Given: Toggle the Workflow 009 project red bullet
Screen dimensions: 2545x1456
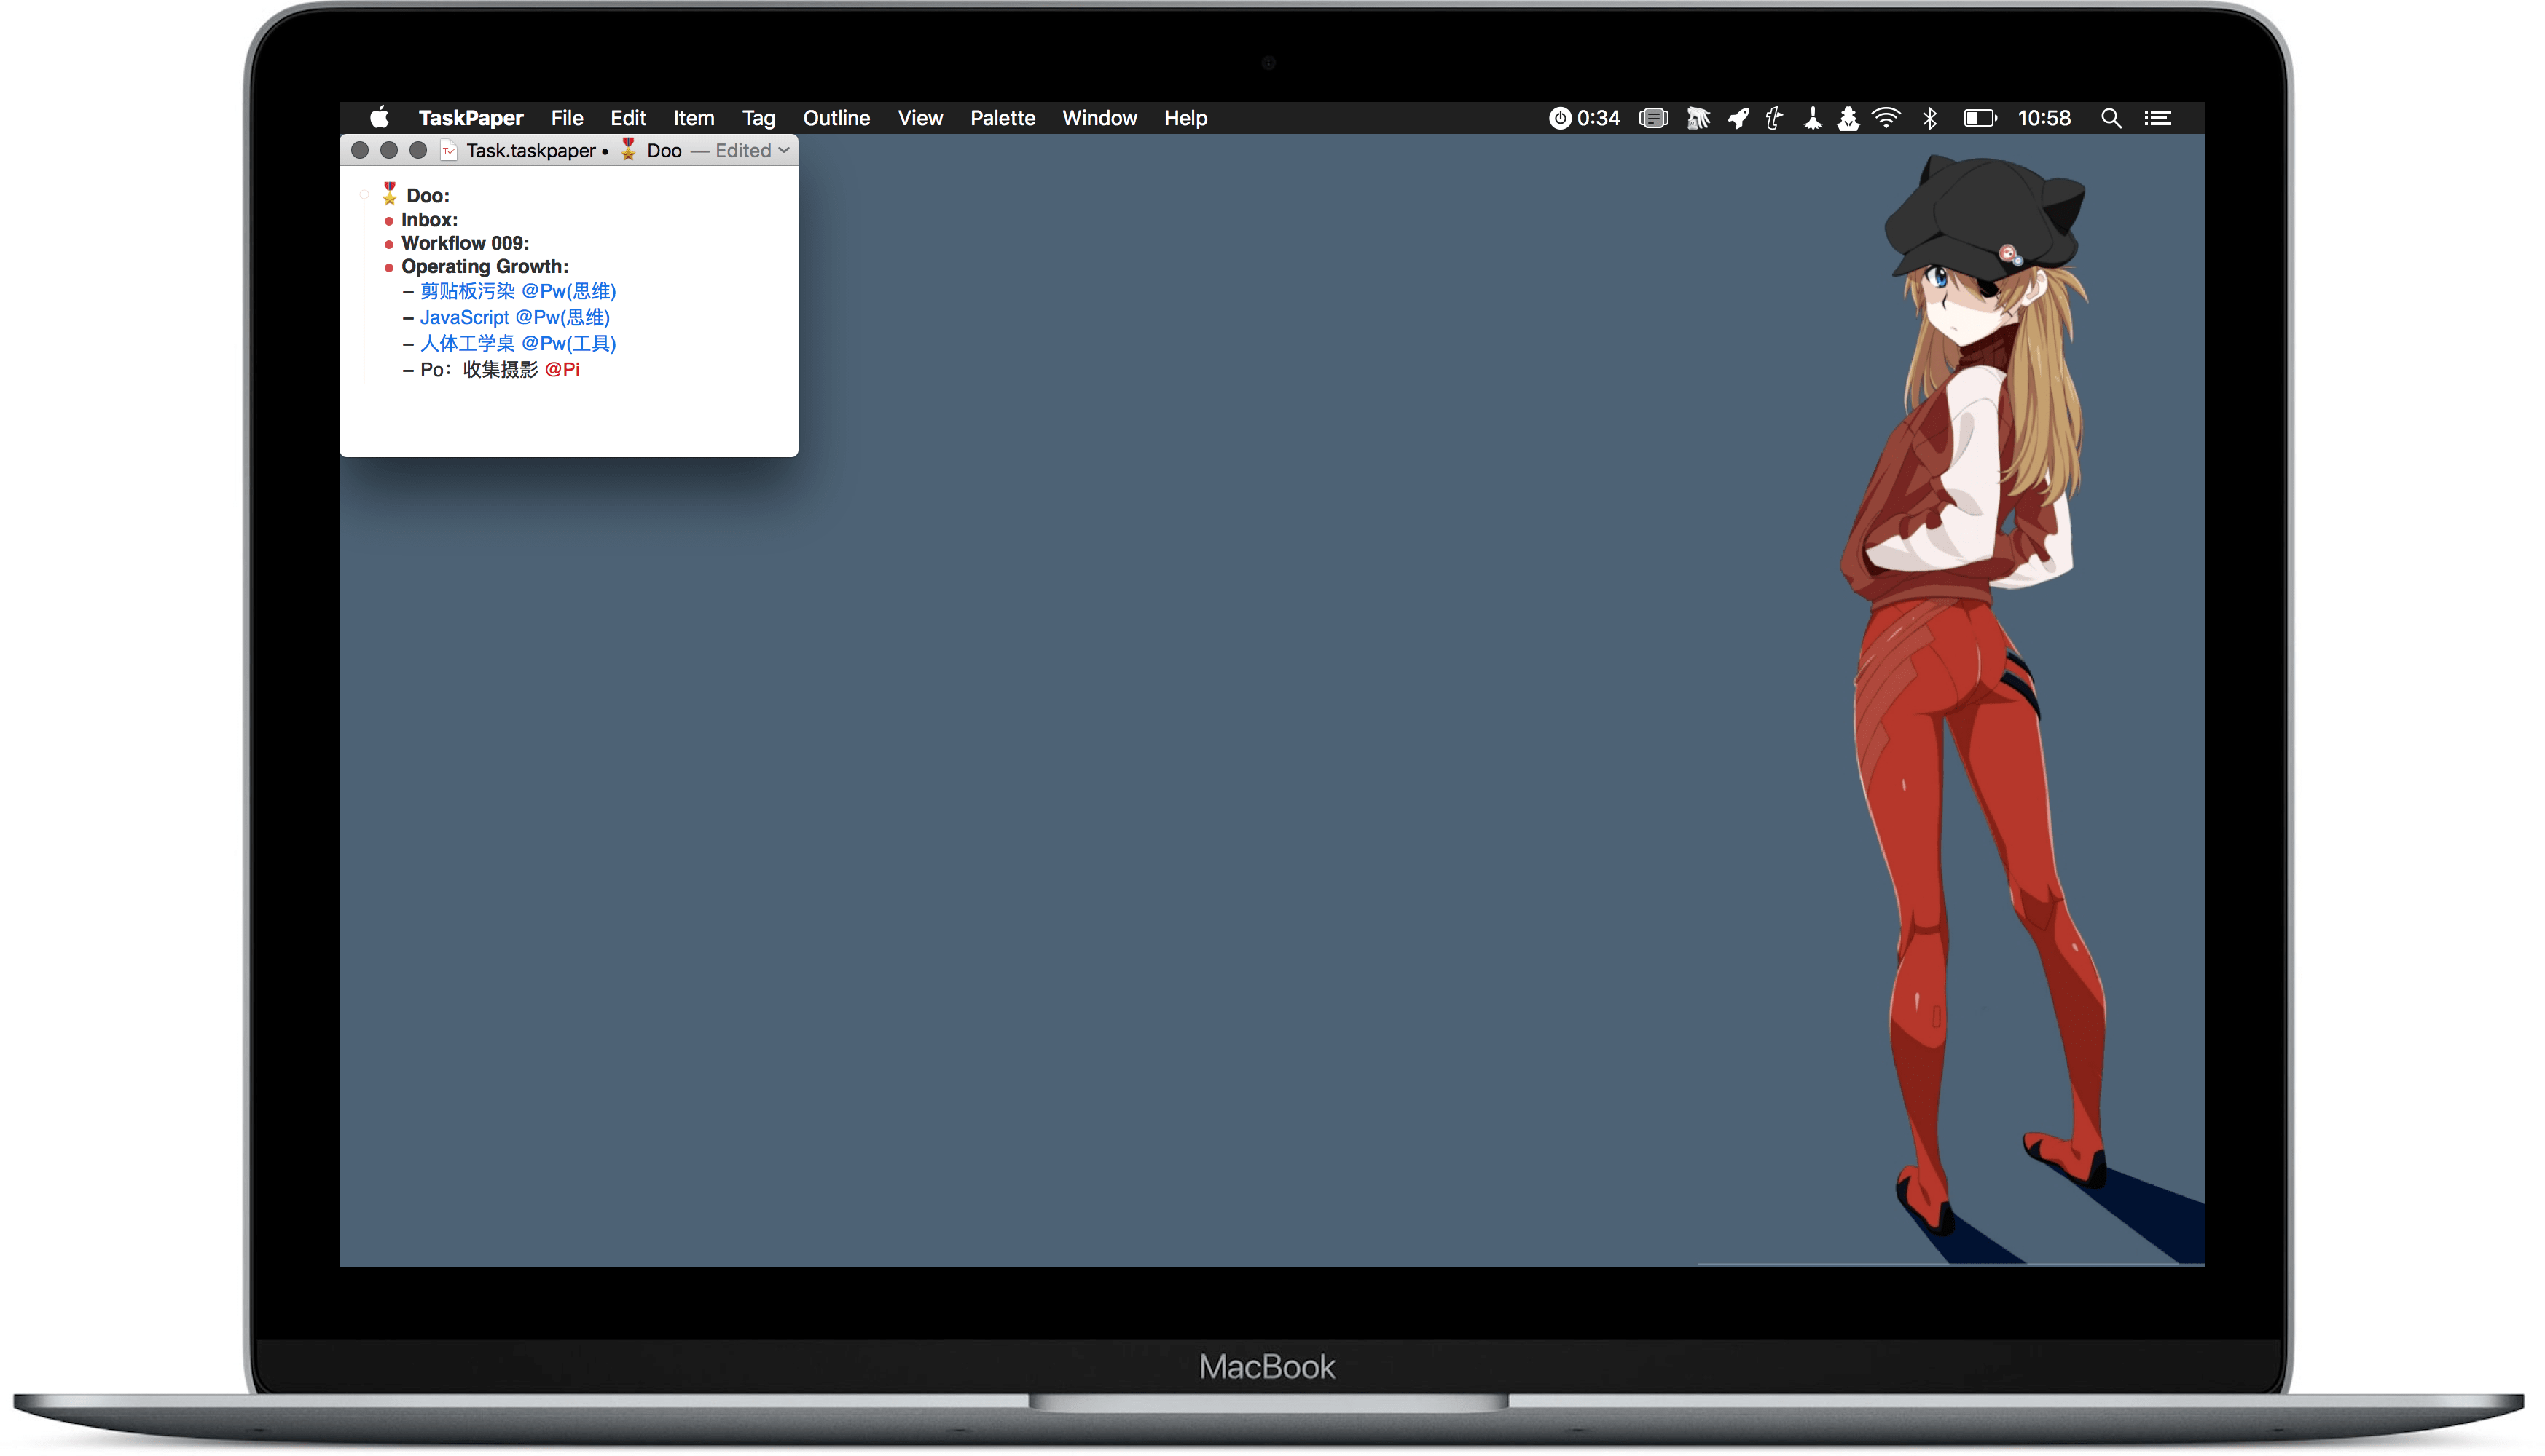Looking at the screenshot, I should coord(388,244).
